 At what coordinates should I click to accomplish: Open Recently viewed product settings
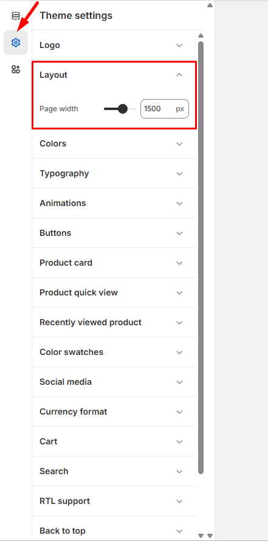pyautogui.click(x=114, y=322)
